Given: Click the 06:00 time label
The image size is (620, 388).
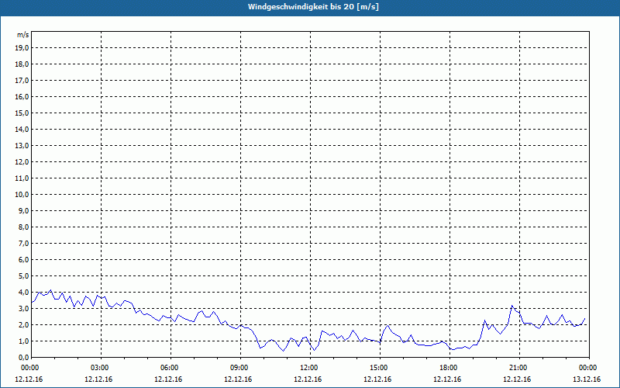Looking at the screenshot, I should pos(169,368).
